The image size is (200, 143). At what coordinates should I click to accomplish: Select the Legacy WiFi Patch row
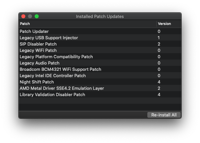pos(100,50)
